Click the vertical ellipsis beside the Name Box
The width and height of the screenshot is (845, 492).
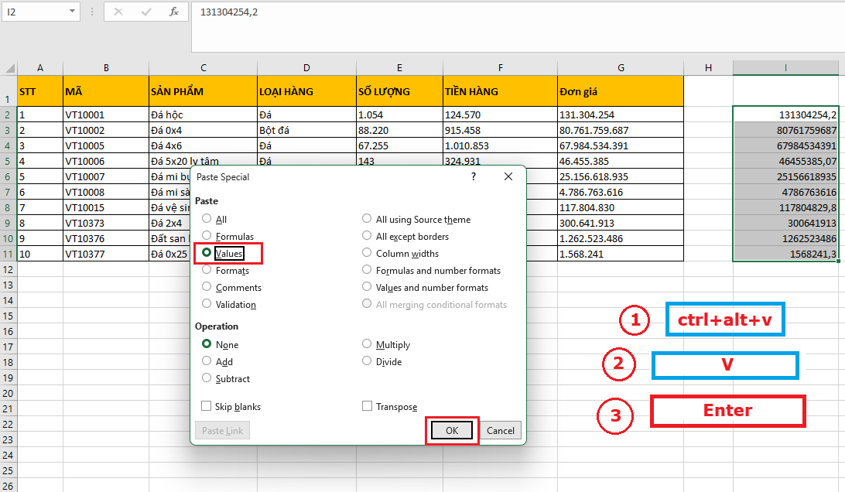click(x=91, y=12)
